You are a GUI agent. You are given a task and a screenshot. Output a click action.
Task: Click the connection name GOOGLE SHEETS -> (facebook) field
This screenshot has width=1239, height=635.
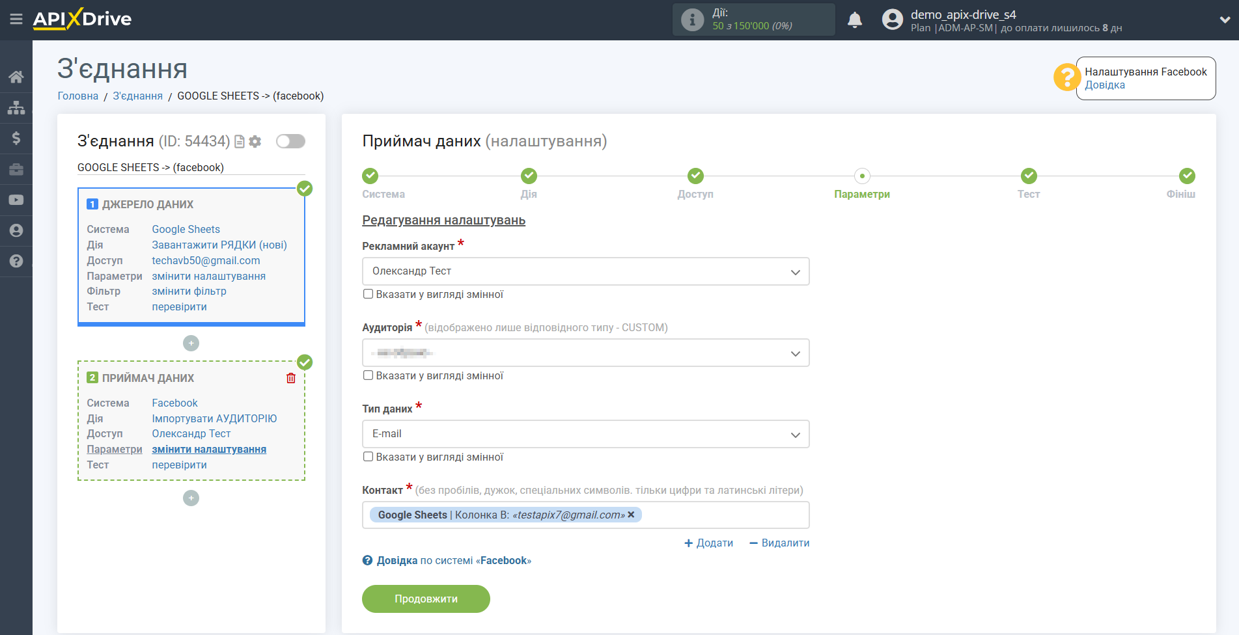pyautogui.click(x=191, y=167)
